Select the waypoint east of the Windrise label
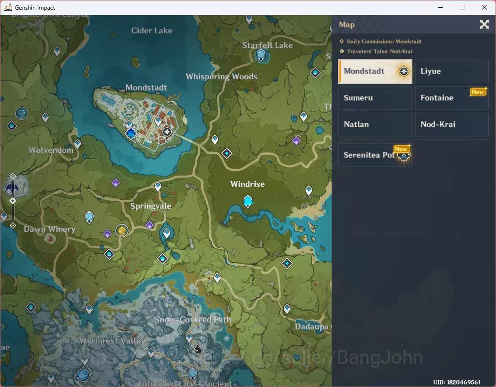 [x=309, y=191]
